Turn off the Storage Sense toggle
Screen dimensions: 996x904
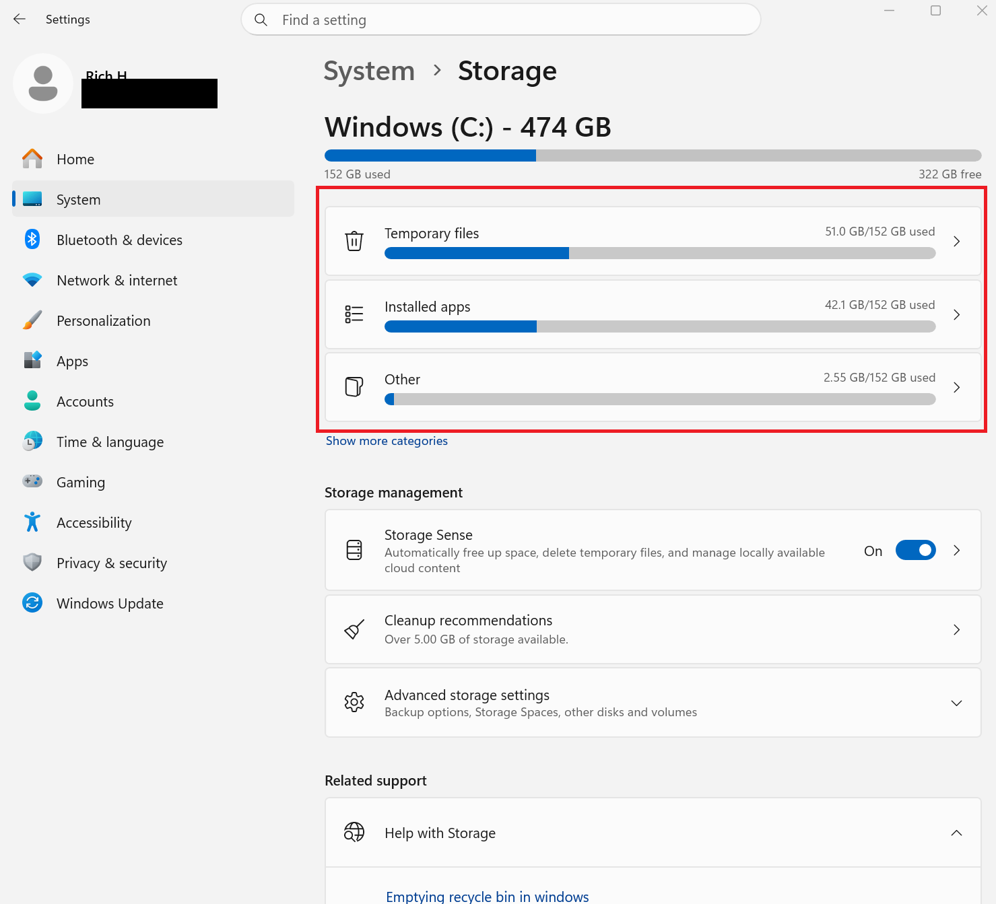(x=915, y=551)
